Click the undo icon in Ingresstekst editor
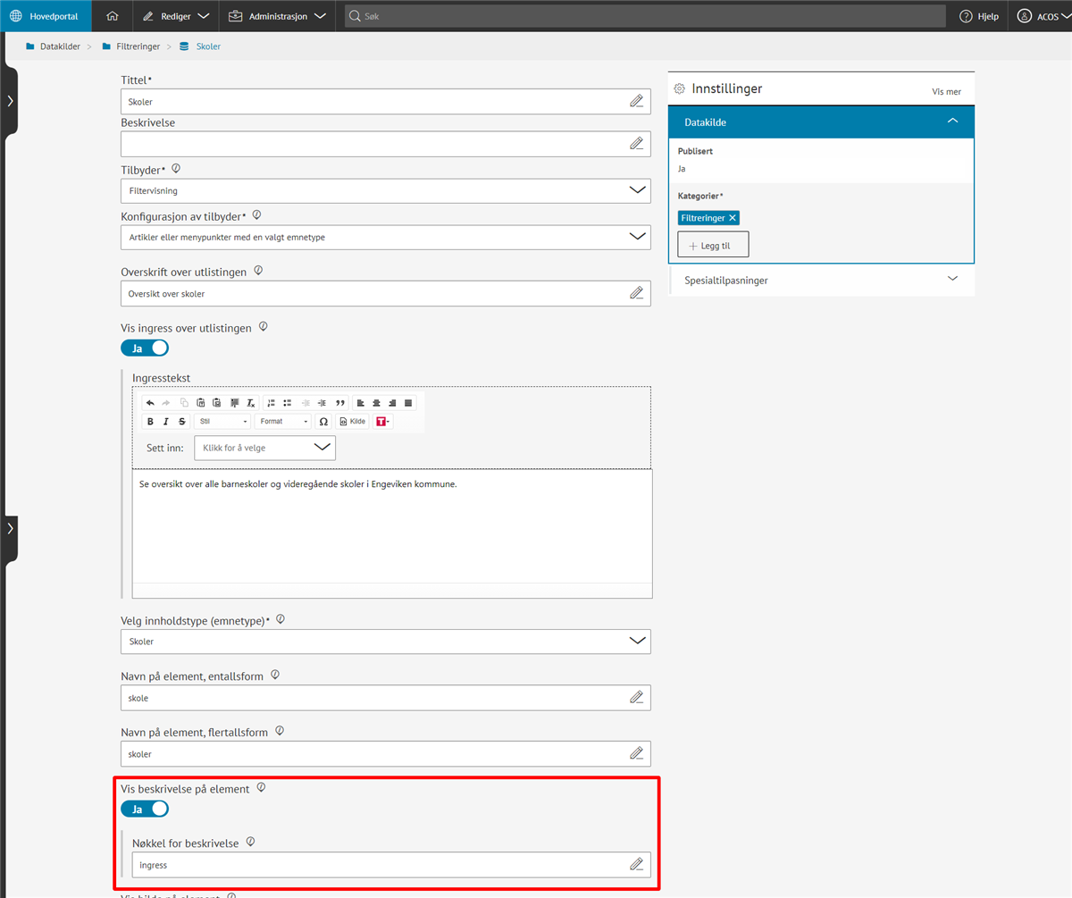Screen dimensions: 1072x898 click(150, 403)
